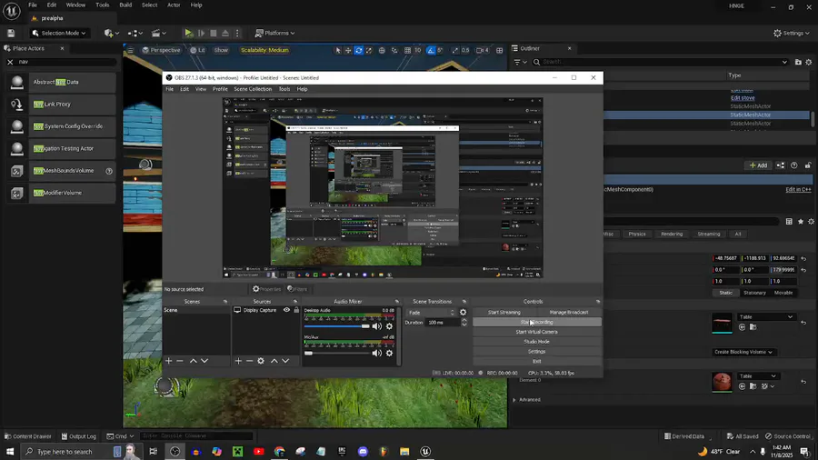Image resolution: width=818 pixels, height=460 pixels.
Task: Click the Stop simulation button in Unreal toolbar
Action: click(214, 33)
